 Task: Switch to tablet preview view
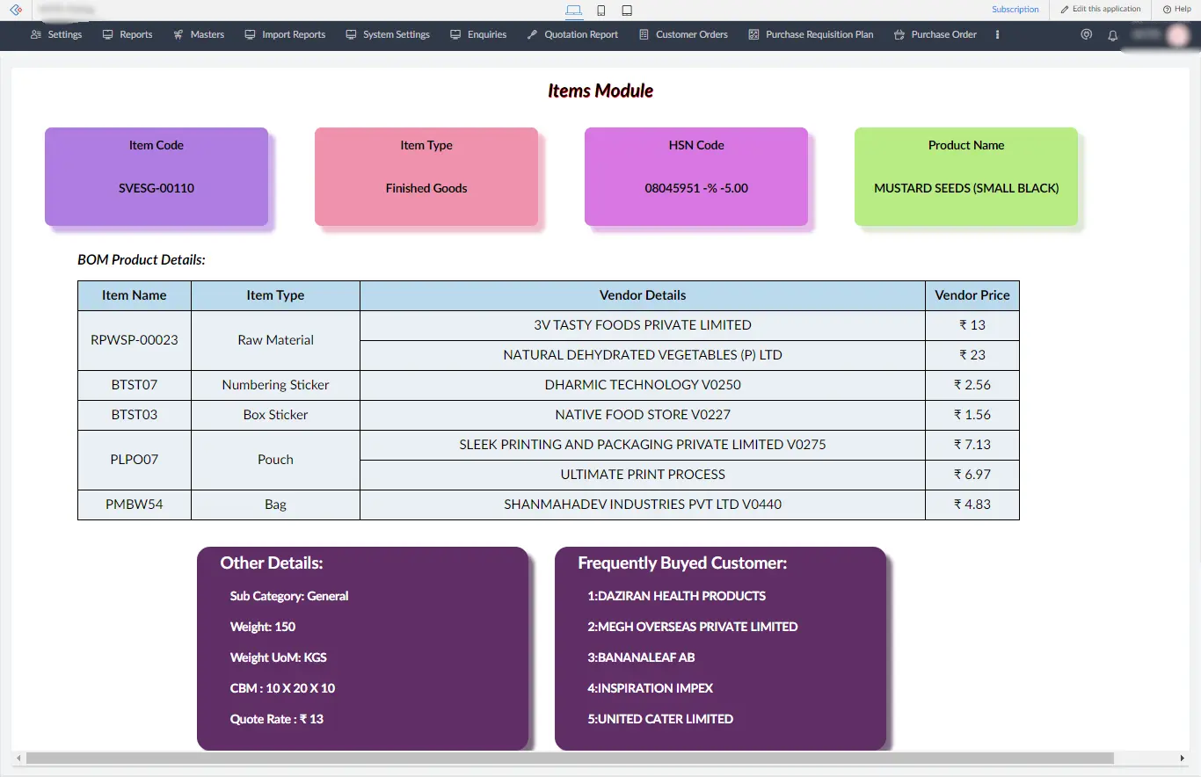click(x=626, y=10)
